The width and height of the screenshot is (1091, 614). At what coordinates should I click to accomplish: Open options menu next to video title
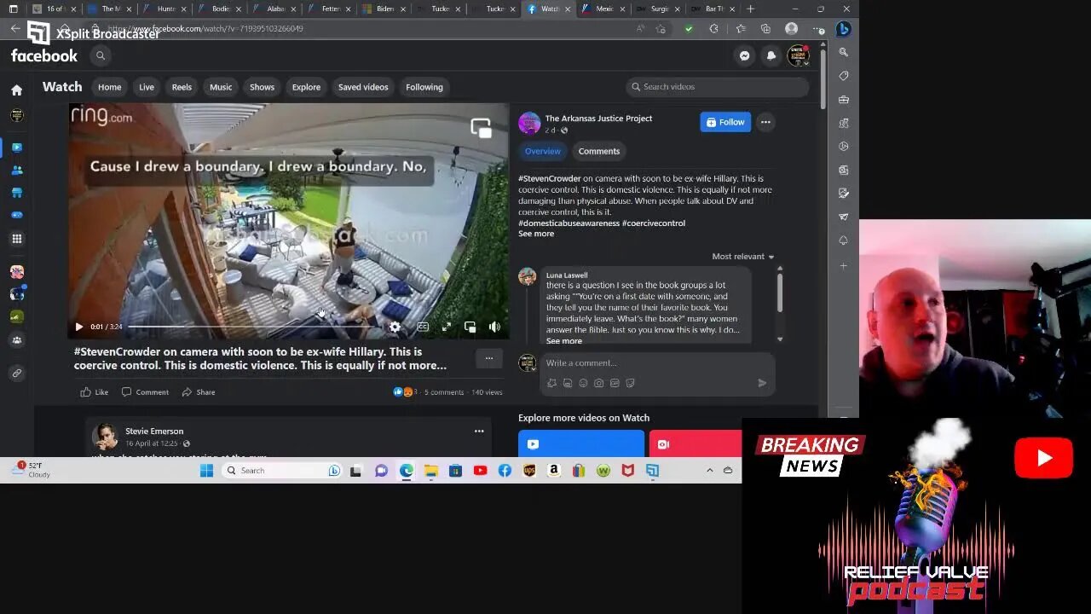488,358
